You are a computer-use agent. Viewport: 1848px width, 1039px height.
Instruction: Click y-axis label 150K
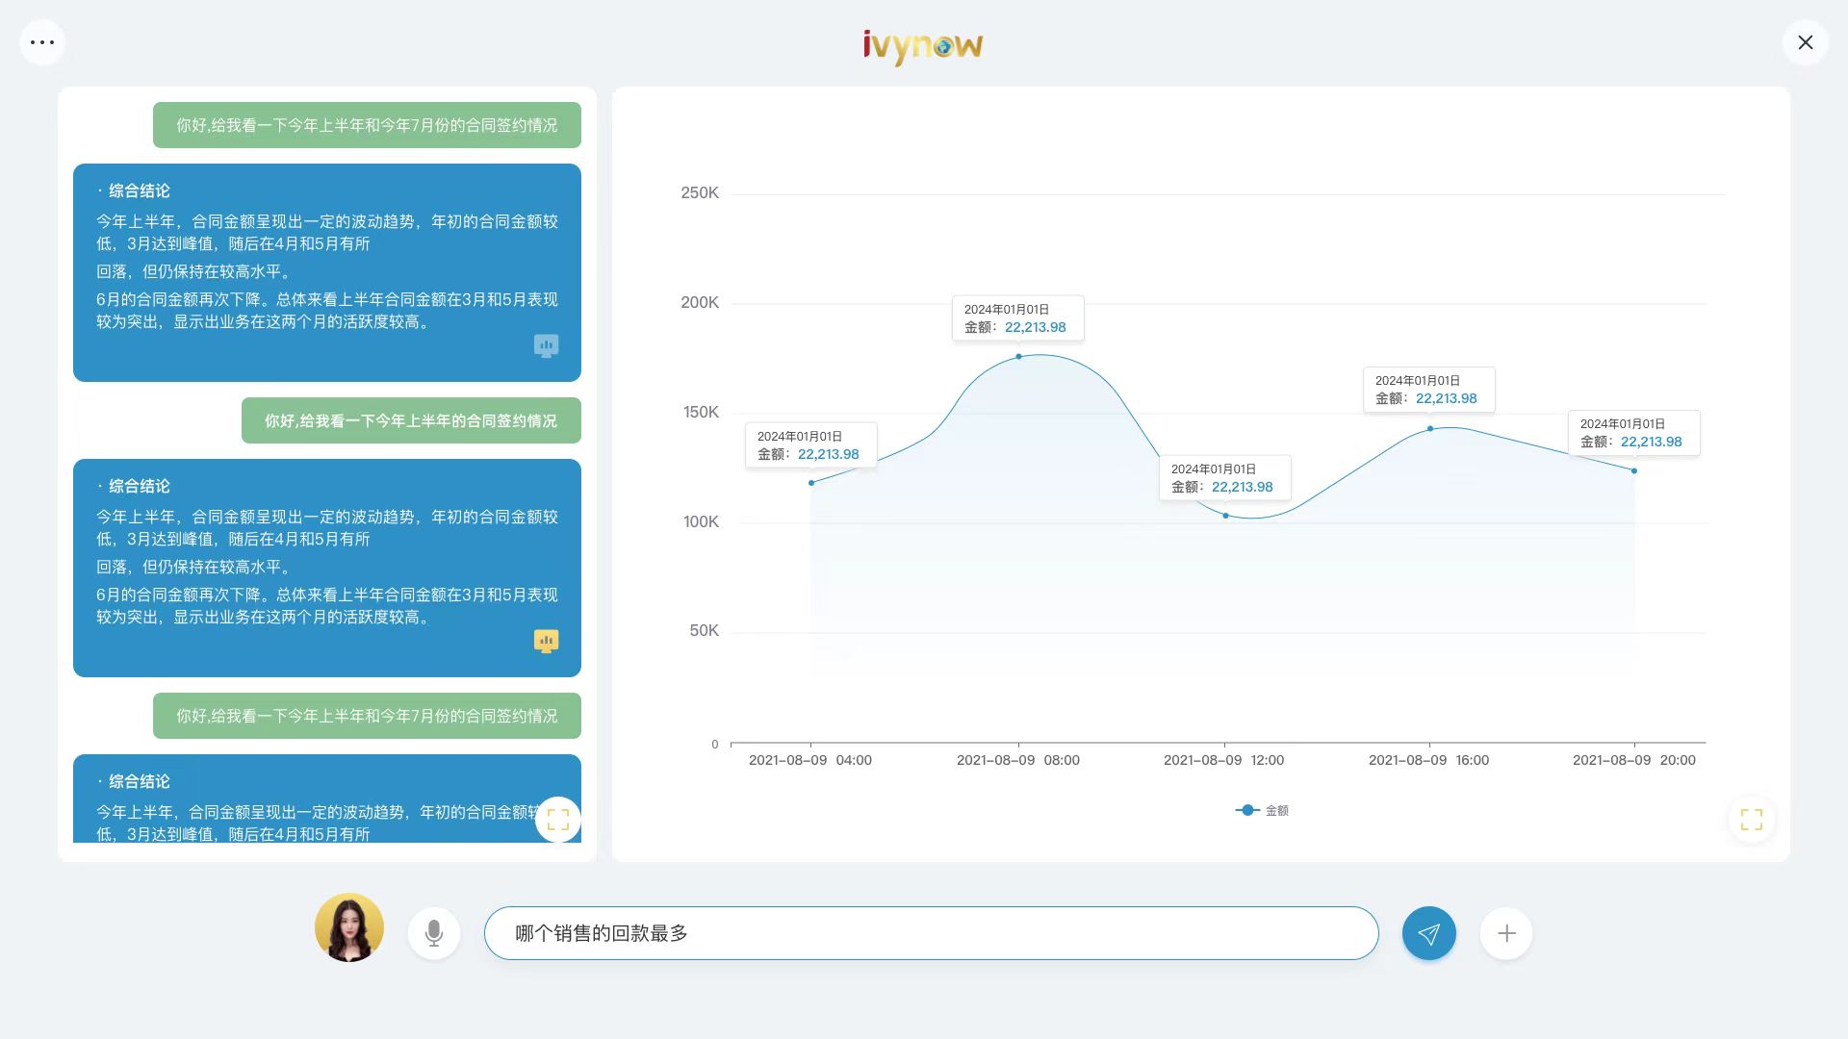click(x=701, y=413)
